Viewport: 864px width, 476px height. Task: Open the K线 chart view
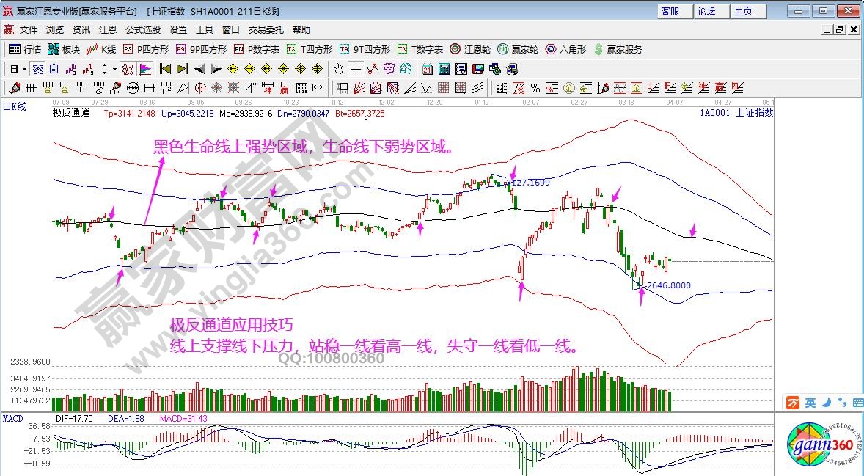(101, 49)
